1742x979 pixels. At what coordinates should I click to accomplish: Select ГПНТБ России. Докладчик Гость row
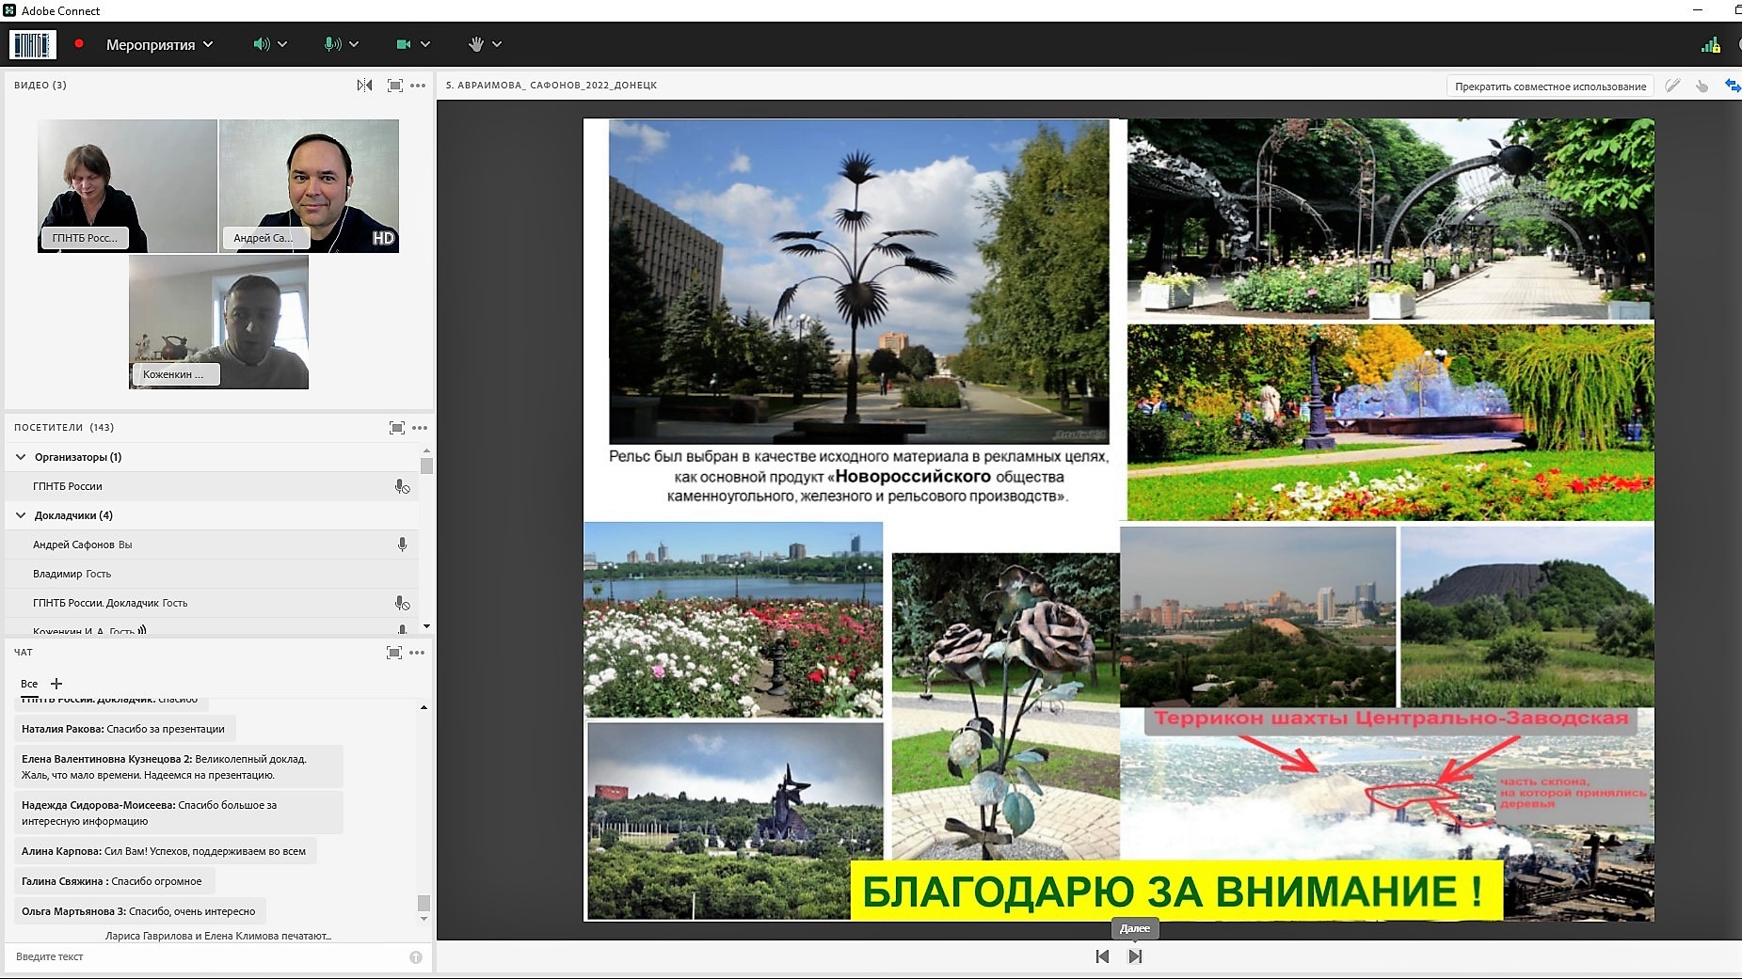tap(212, 603)
